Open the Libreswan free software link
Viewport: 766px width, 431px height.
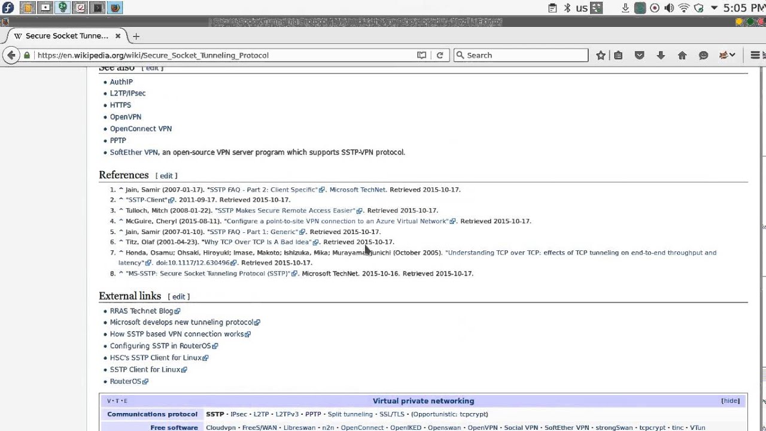click(299, 428)
